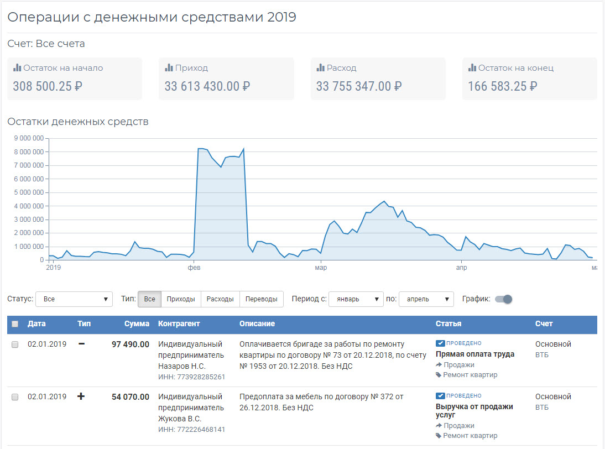605x449 pixels.
Task: Sort the table by the 'Сумма' column header
Action: (x=137, y=323)
